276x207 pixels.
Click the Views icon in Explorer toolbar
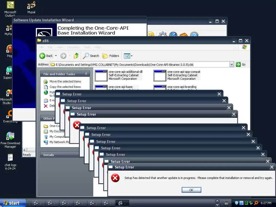[127, 56]
